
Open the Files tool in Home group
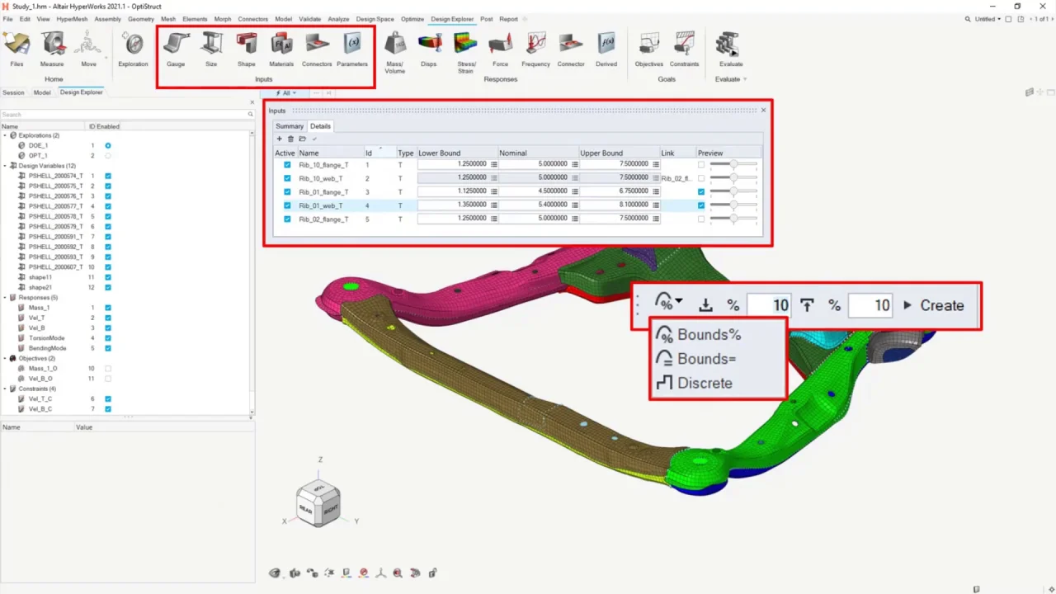16,49
